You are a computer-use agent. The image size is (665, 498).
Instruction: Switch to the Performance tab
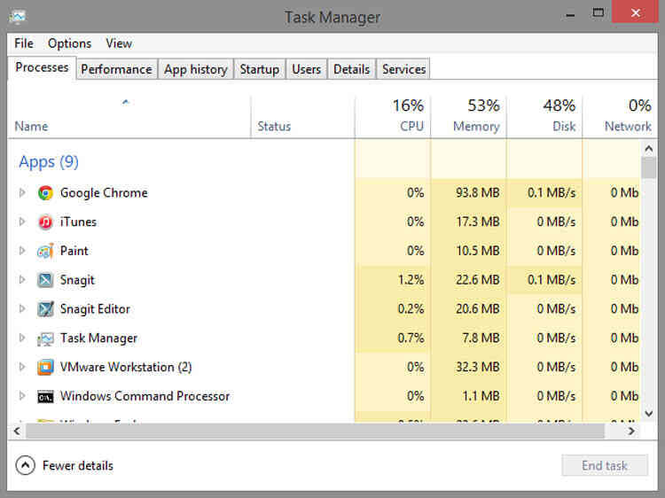(x=116, y=69)
